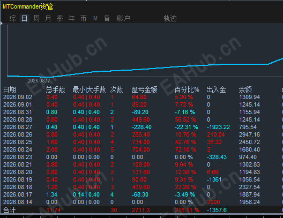283x218 pixels.
Task: Click the 最小|大手数 column header
Action: (89, 89)
